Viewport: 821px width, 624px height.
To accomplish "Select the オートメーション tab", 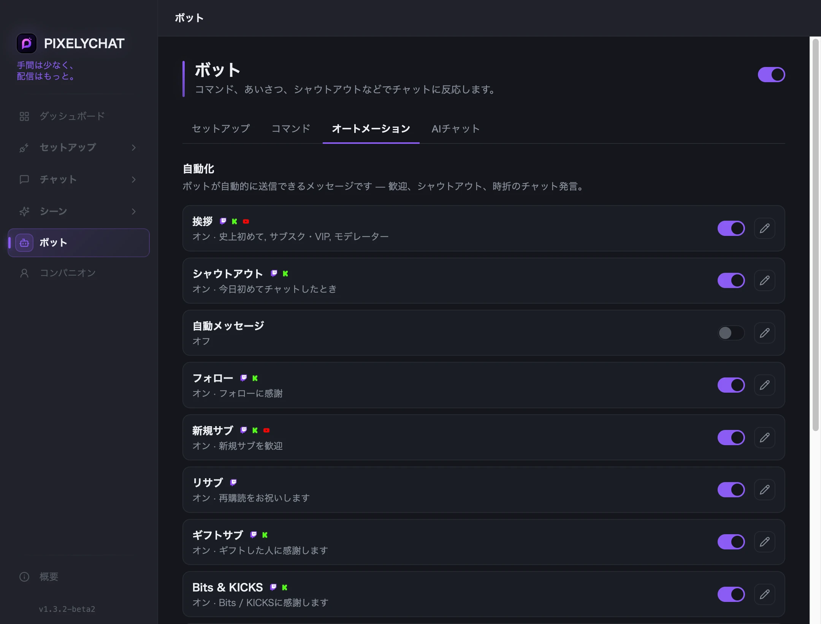I will coord(371,129).
